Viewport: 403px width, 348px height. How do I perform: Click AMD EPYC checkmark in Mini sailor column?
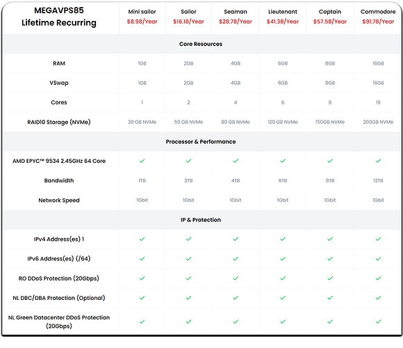142,161
